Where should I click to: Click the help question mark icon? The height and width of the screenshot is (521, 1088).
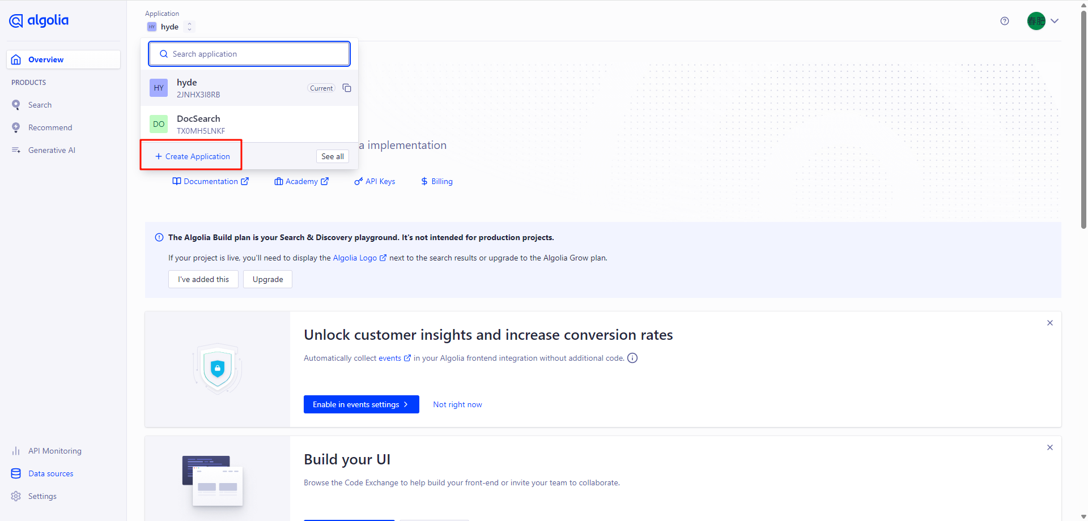[1005, 21]
